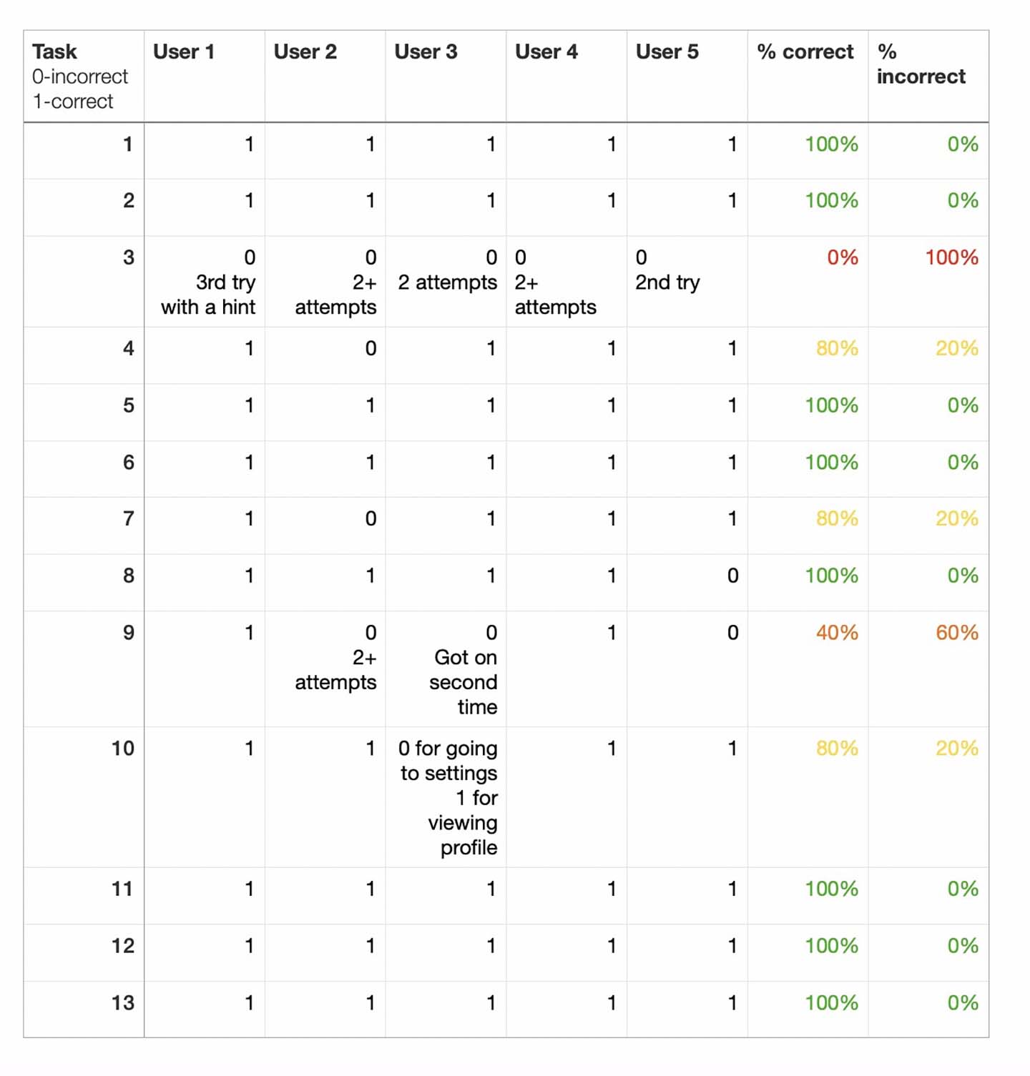Screen dimensions: 1030x1076
Task: Click the red 100% incorrect cell
Action: (x=951, y=258)
